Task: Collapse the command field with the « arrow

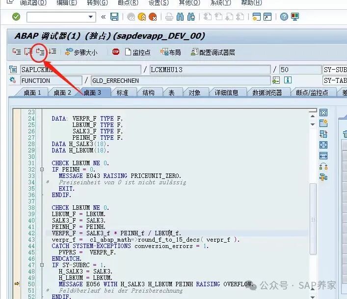Action: [x=103, y=17]
